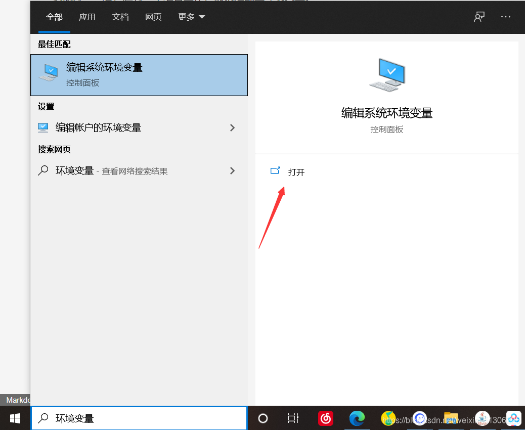The height and width of the screenshot is (430, 525).
Task: Open File Explorer from the taskbar
Action: 451,418
